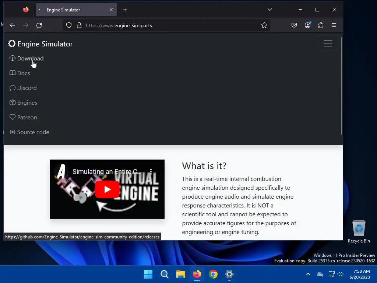Screen dimensions: 377x283
Task: Go back to previous page
Action: click(x=13, y=25)
